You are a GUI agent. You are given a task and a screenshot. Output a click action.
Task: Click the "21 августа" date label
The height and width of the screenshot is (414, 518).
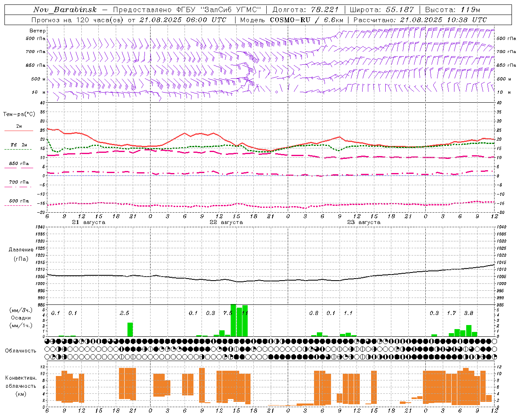pyautogui.click(x=89, y=222)
